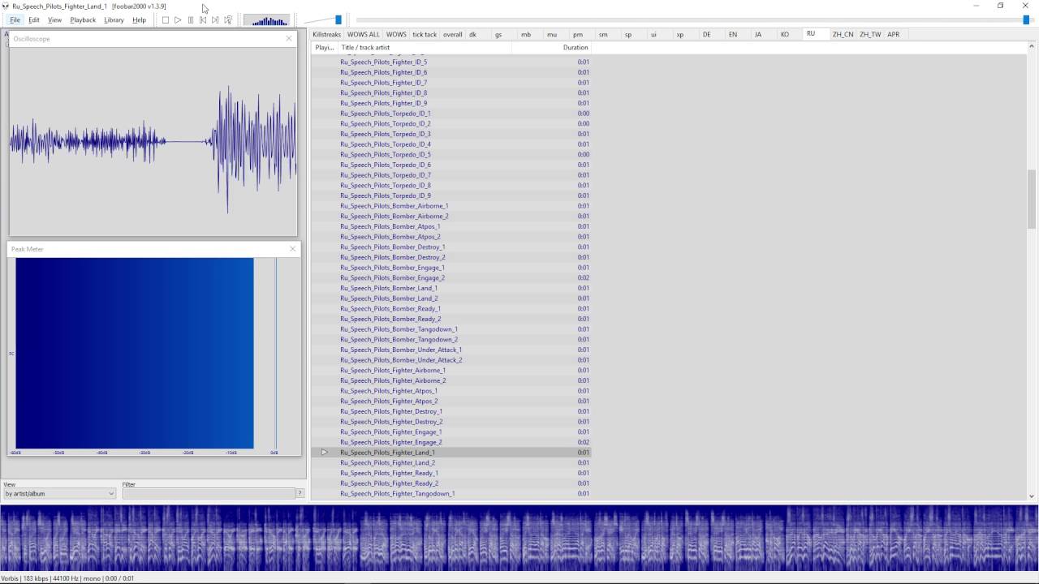Switch to the ZH_TW playlist tab
This screenshot has width=1039, height=584.
point(870,35)
